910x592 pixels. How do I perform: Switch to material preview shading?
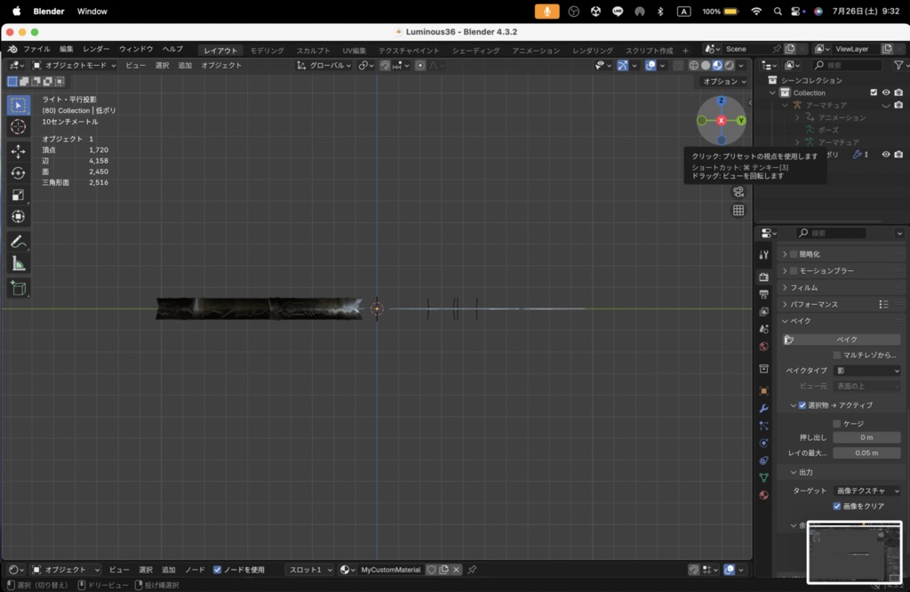[718, 66]
